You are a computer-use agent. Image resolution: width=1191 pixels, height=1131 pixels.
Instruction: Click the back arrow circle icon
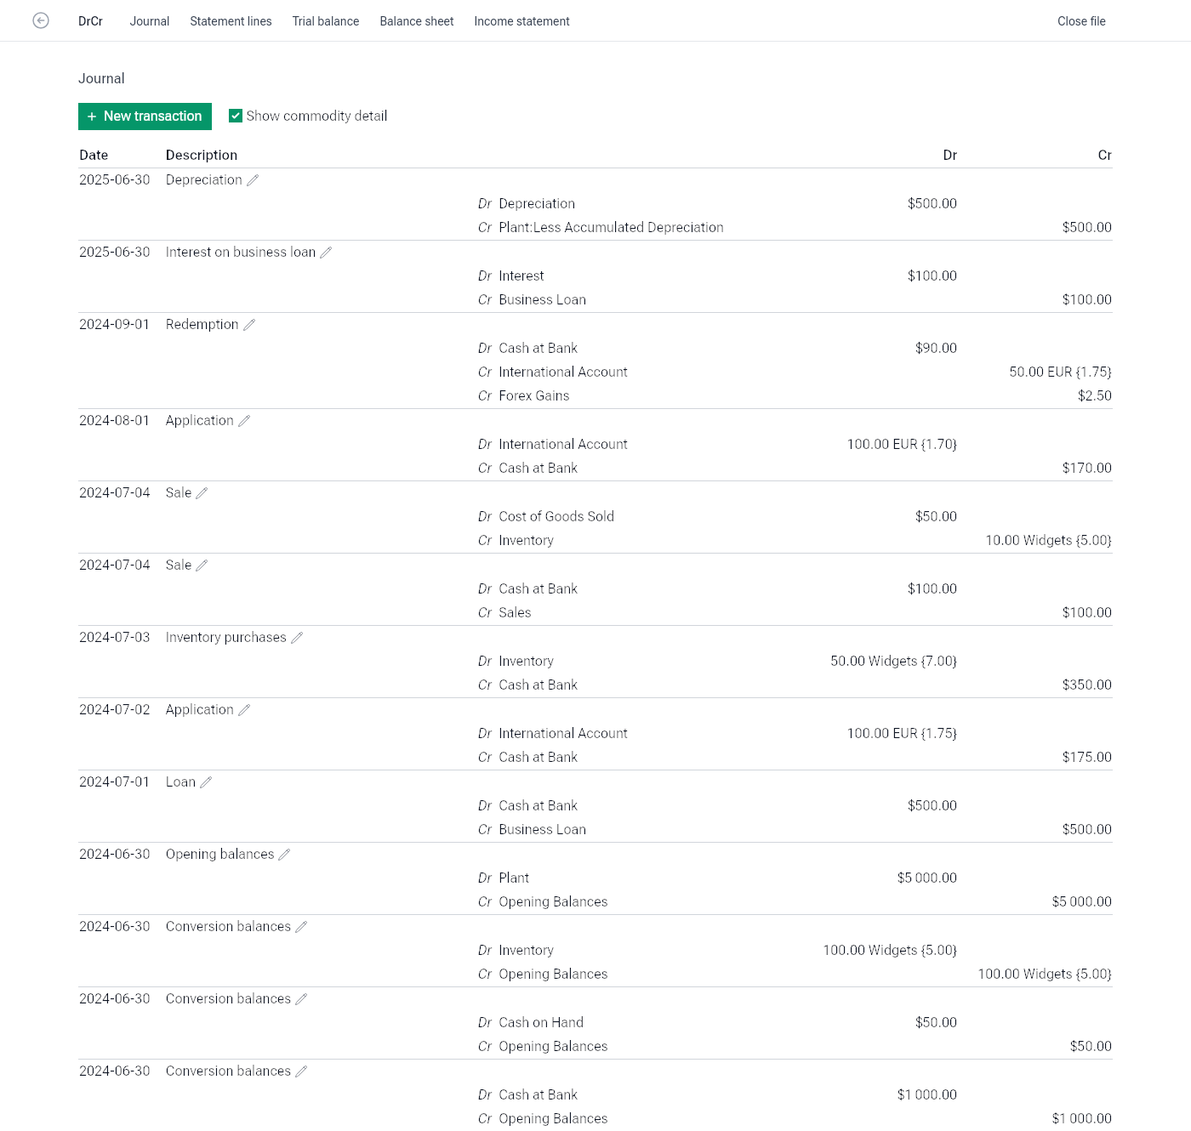coord(41,20)
